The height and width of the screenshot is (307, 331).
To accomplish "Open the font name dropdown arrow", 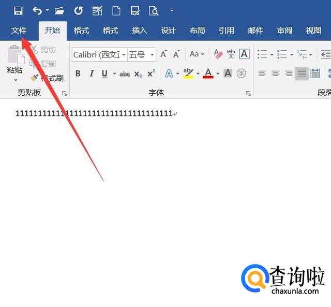I will [124, 55].
